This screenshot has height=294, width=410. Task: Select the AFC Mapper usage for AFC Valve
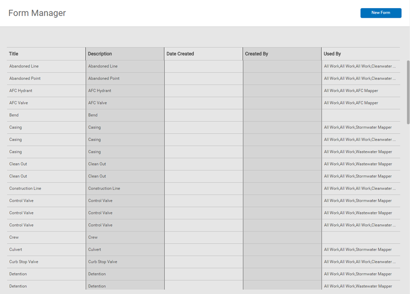tap(351, 103)
